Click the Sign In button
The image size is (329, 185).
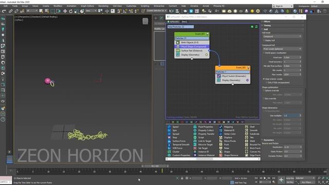[282, 6]
